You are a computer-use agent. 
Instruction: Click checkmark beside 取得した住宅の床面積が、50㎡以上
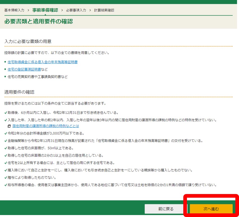pyautogui.click(x=6, y=148)
